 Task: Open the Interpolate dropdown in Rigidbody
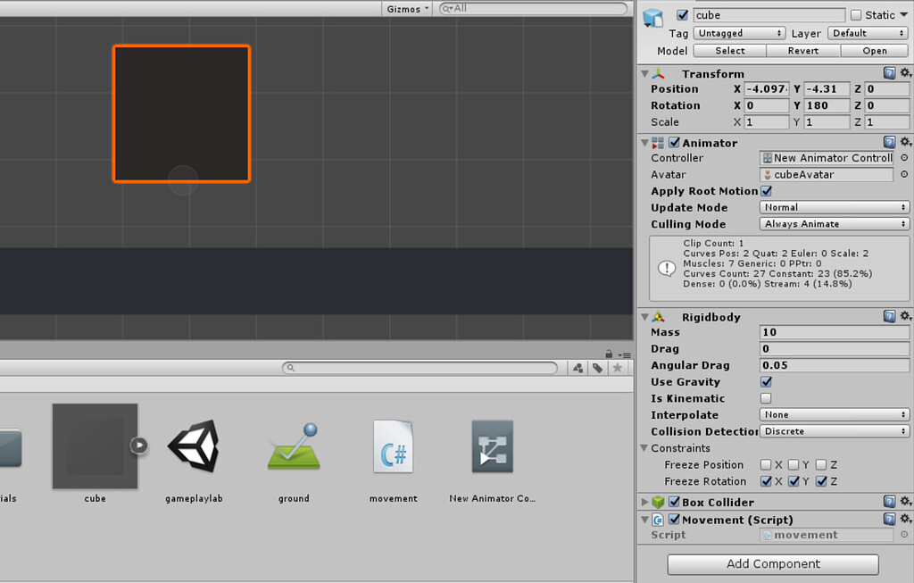[834, 414]
